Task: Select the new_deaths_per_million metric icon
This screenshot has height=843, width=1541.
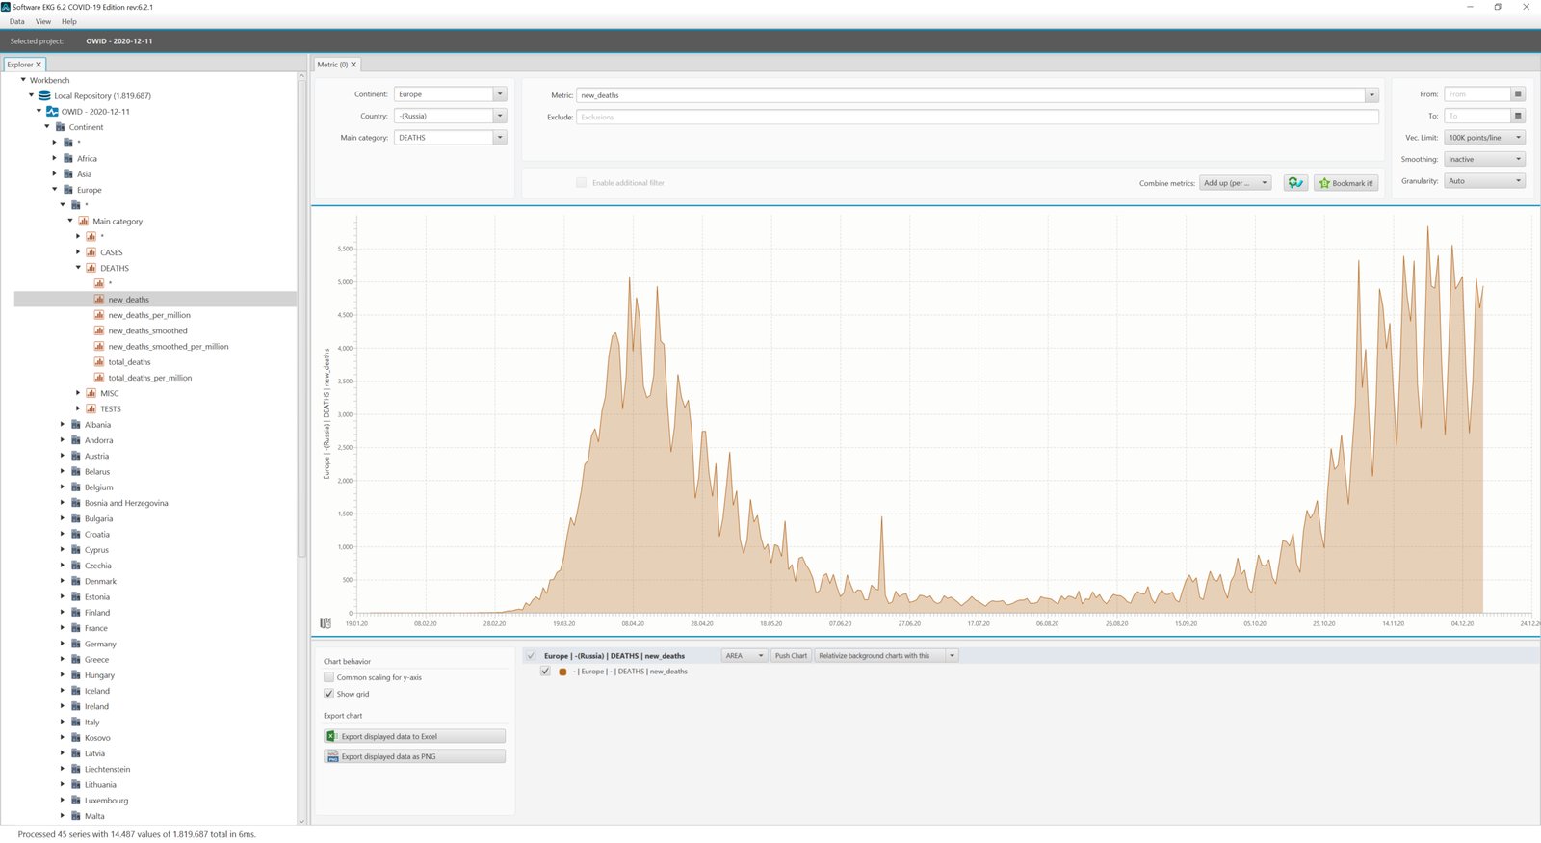Action: pos(99,315)
